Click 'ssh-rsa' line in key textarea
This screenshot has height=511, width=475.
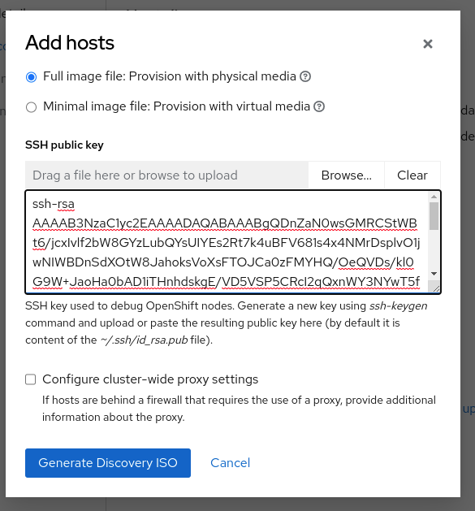[54, 204]
